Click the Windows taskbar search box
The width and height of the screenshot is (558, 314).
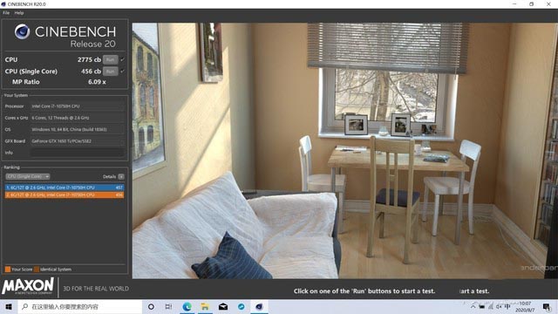click(79, 306)
